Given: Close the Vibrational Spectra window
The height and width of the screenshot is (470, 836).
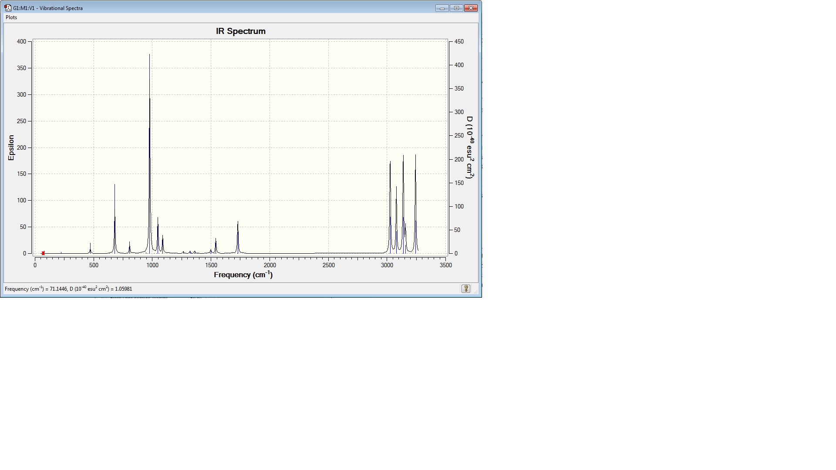Looking at the screenshot, I should point(471,8).
